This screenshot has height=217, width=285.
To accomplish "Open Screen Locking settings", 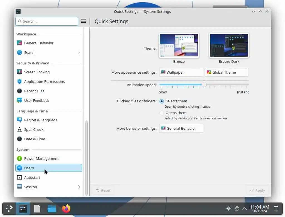I will point(49,72).
